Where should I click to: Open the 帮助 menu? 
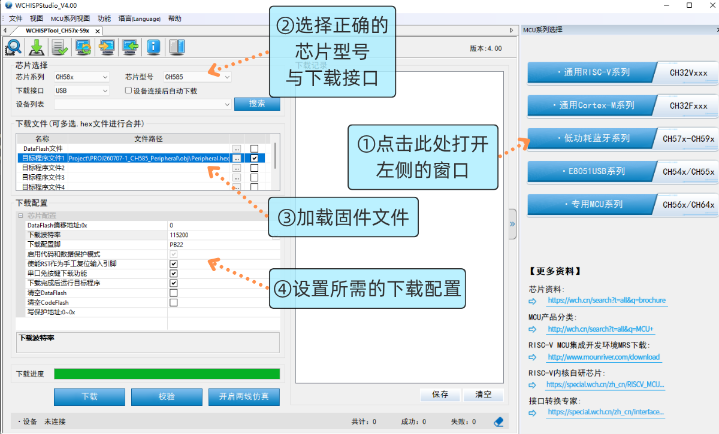click(x=175, y=19)
